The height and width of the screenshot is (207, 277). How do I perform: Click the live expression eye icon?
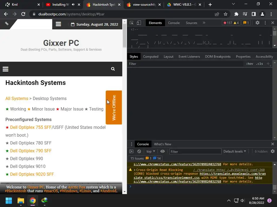point(163,151)
